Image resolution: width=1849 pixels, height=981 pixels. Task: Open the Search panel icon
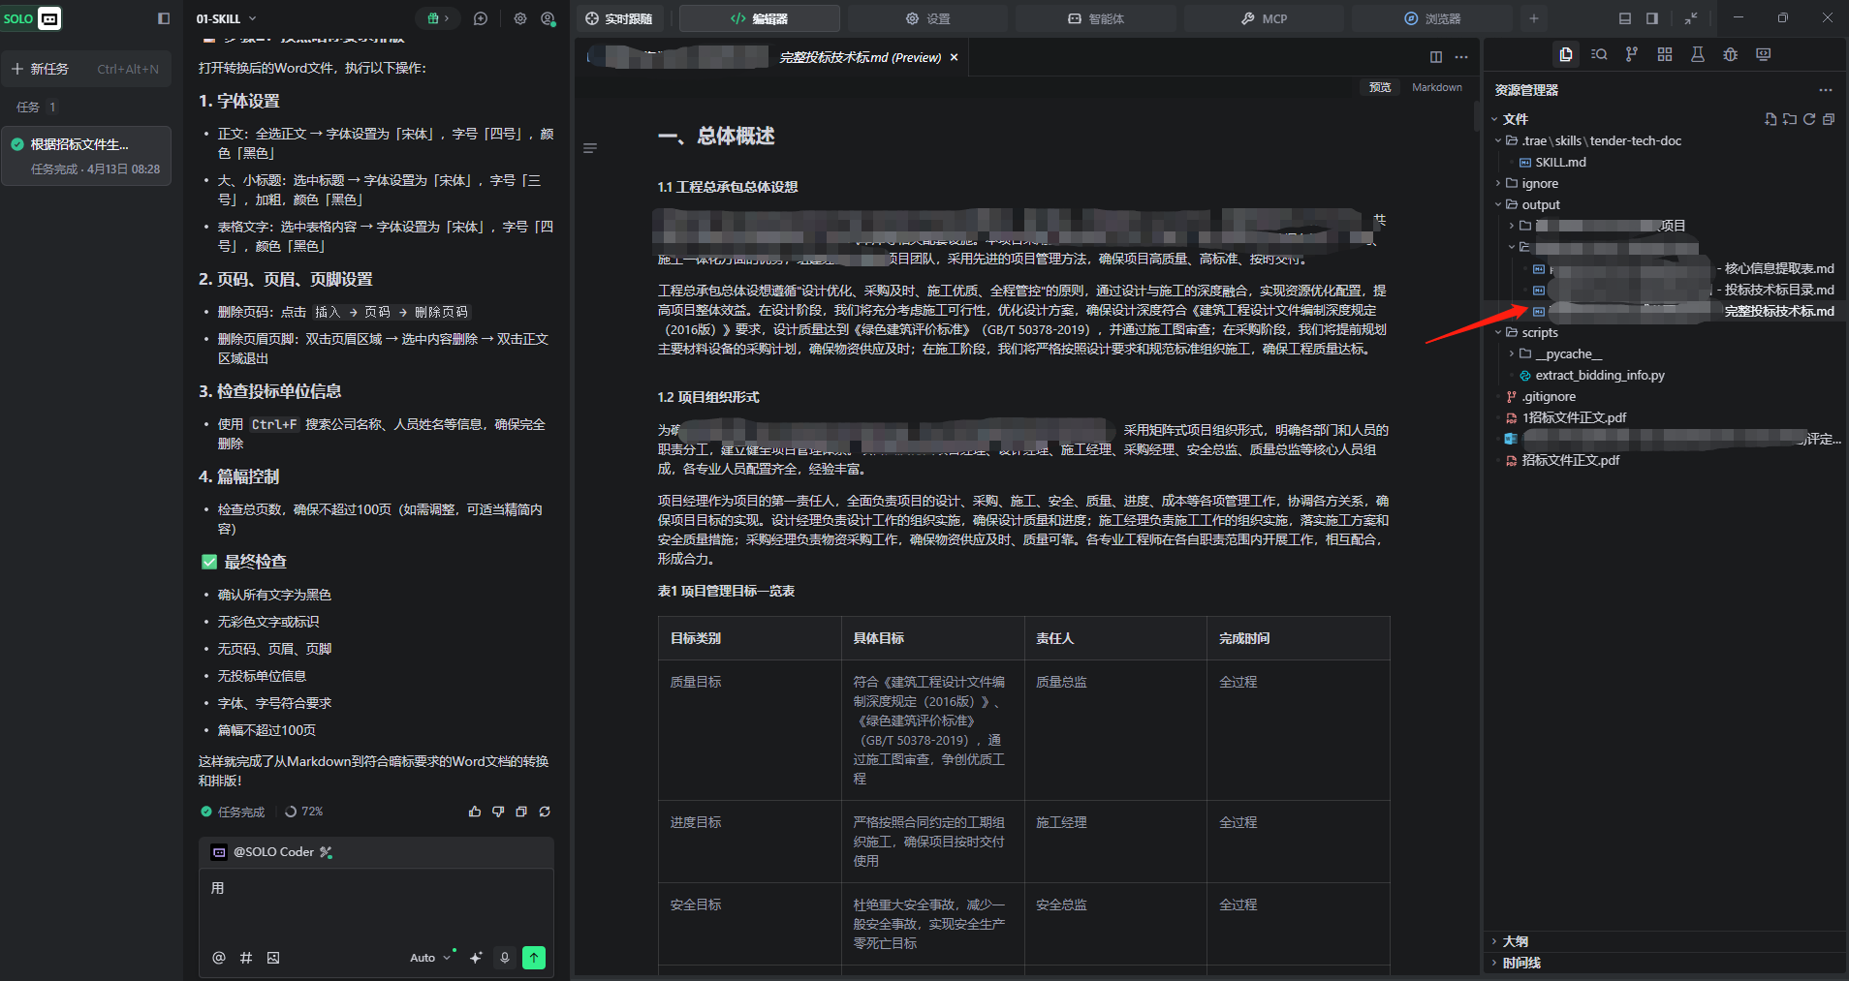coord(1599,54)
